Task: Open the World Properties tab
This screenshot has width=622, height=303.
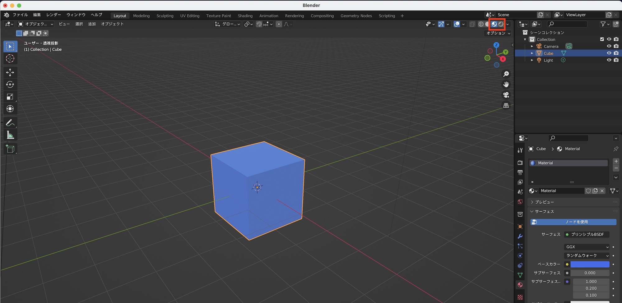Action: tap(520, 201)
